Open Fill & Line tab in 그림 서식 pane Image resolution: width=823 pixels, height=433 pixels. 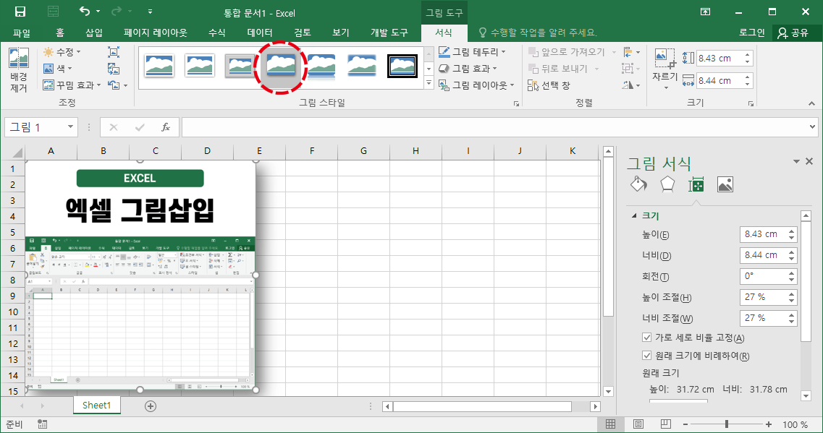[x=638, y=184]
